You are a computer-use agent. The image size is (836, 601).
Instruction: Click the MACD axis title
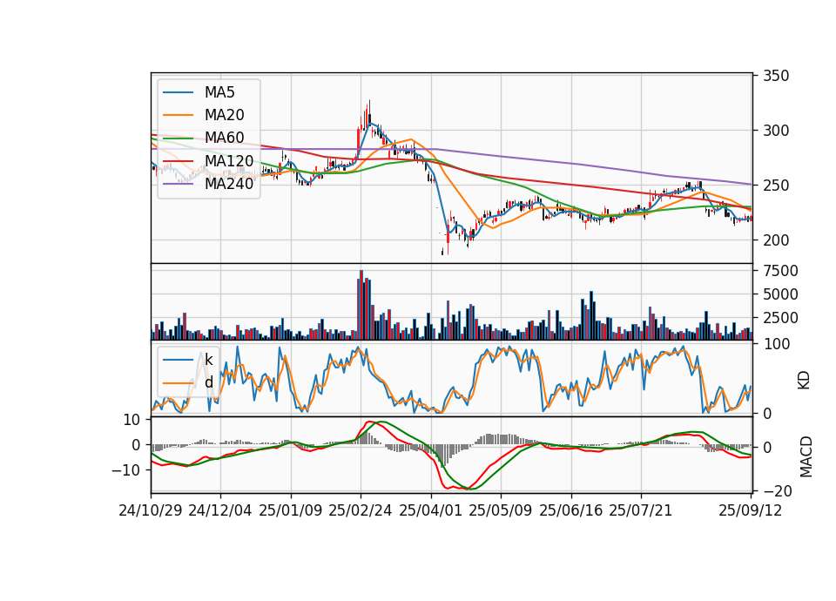pyautogui.click(x=806, y=456)
